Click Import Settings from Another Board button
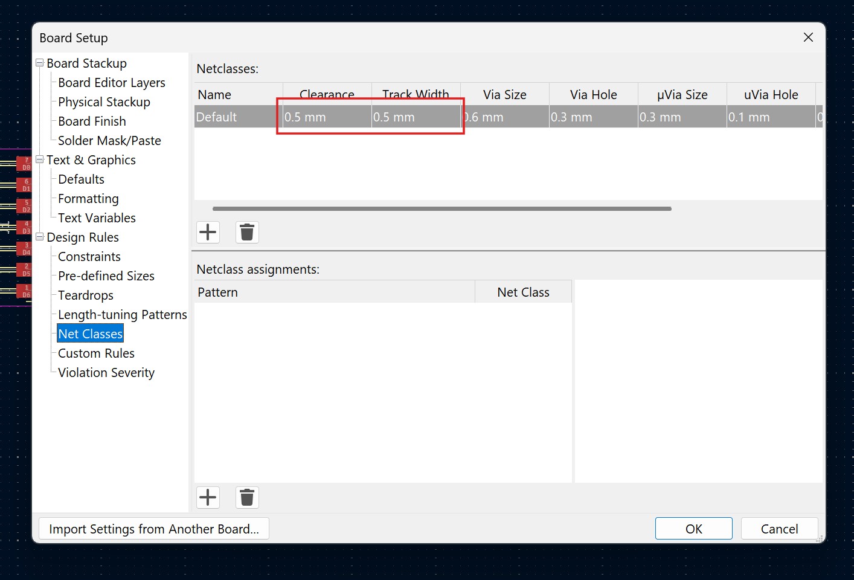 (154, 529)
